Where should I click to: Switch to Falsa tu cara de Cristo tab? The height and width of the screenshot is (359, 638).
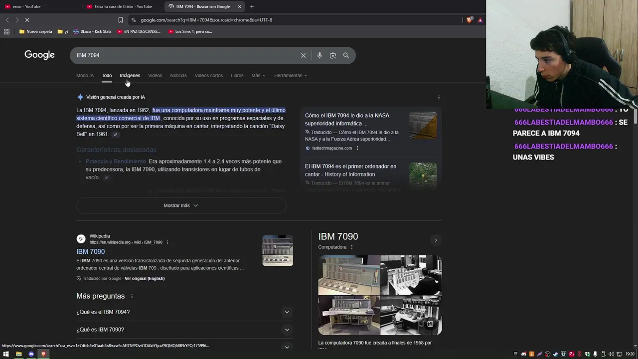click(123, 6)
